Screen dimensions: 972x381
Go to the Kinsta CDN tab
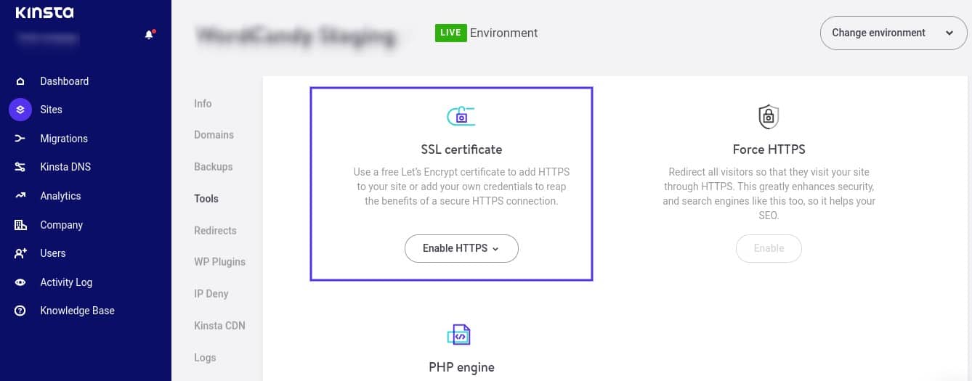[219, 326]
